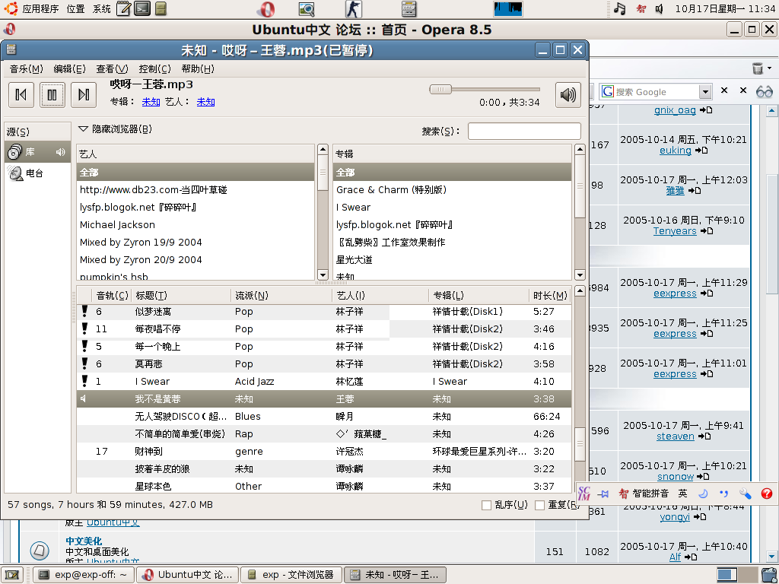Viewport: 779px width, 584px height.
Task: Click the exclamation icon on 似梦迷离 row
Action: tap(84, 311)
